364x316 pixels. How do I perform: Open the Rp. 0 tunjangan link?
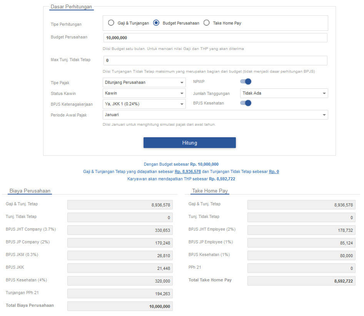tap(274, 172)
